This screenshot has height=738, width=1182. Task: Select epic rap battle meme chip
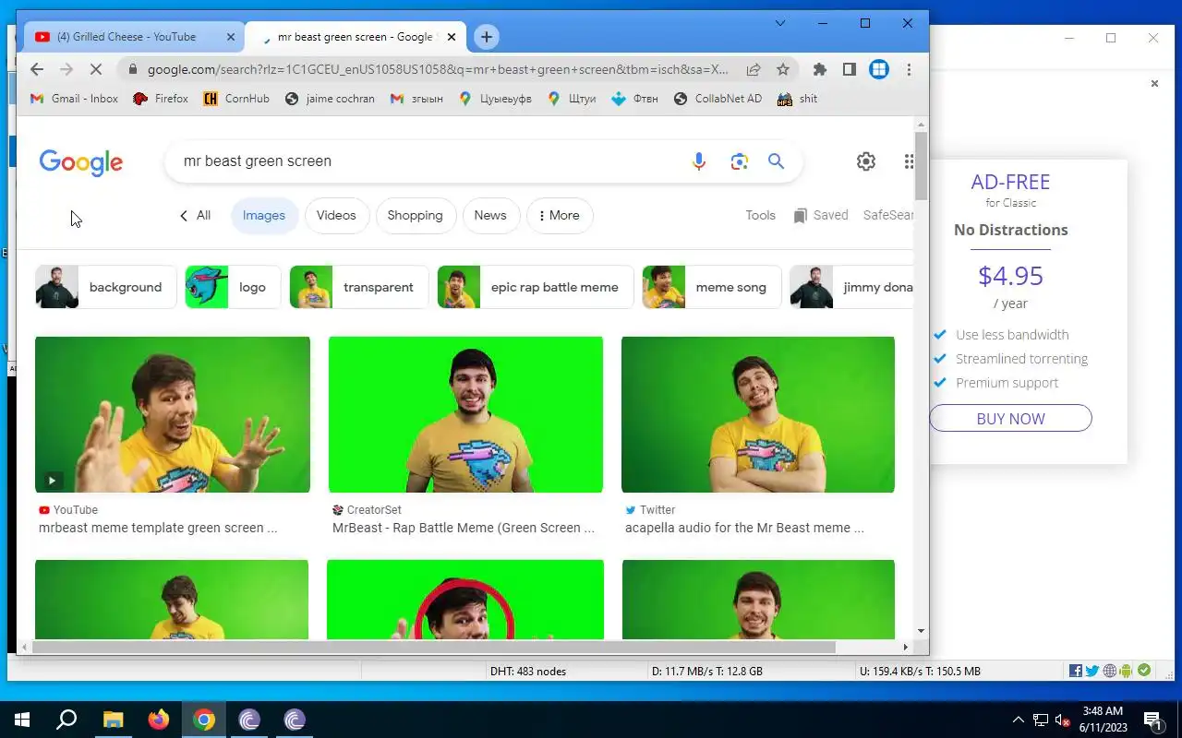click(536, 287)
